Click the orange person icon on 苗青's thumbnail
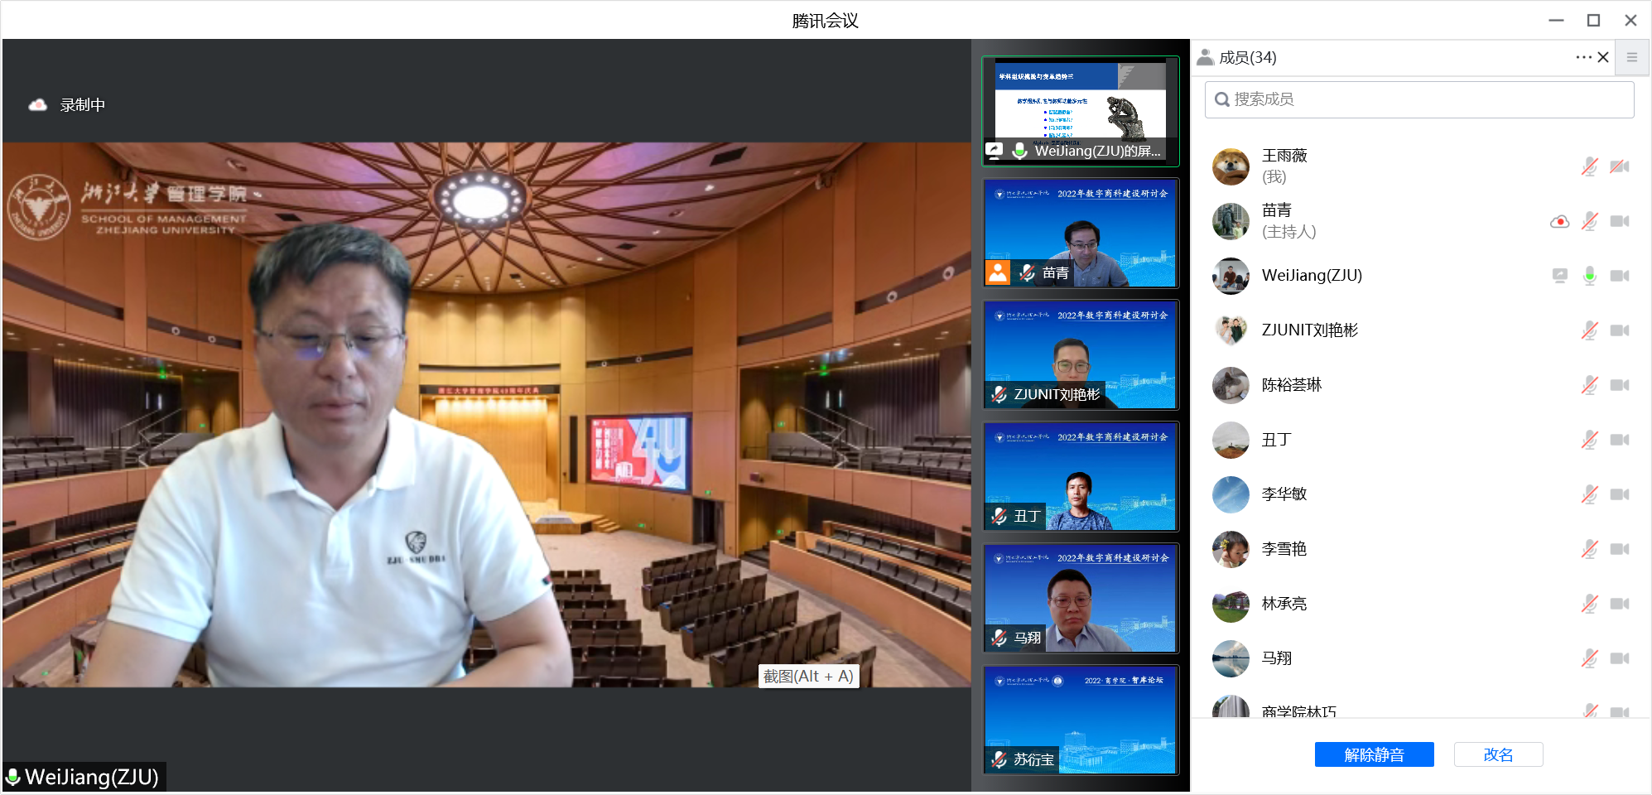Screen dimensions: 1652x795 [998, 272]
